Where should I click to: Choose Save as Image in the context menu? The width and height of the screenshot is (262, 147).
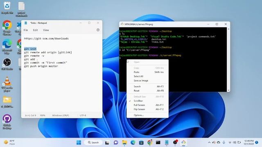[x=147, y=81]
